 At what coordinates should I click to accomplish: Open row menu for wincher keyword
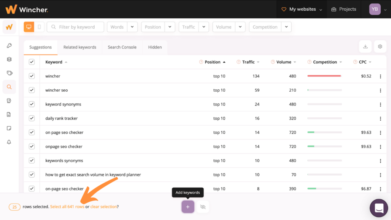(381, 76)
